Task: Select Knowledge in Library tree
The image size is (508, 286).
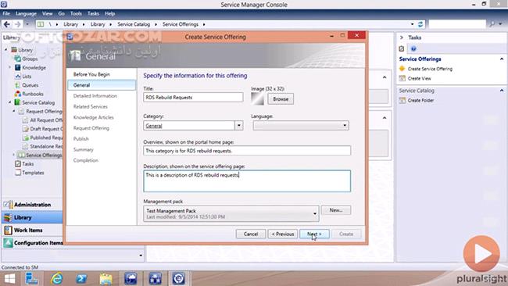Action: tap(34, 67)
